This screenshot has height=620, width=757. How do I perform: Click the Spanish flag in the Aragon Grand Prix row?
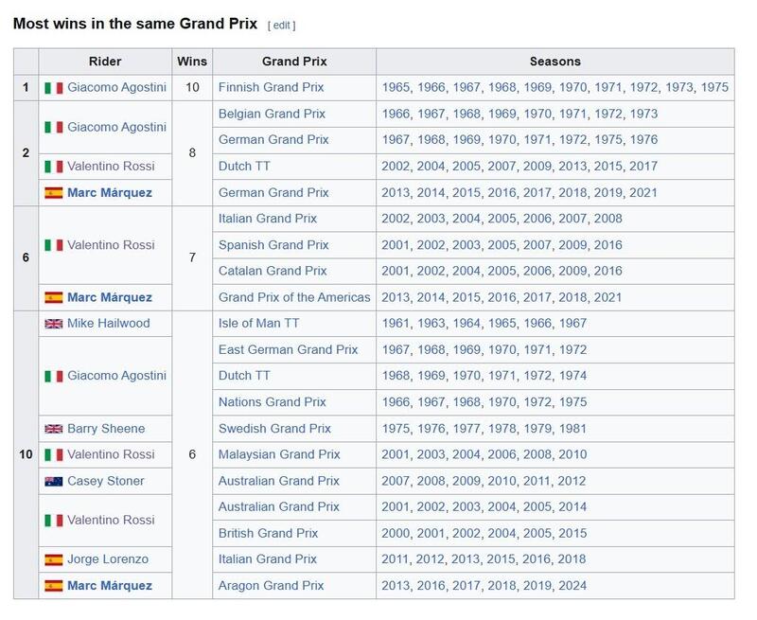point(53,586)
